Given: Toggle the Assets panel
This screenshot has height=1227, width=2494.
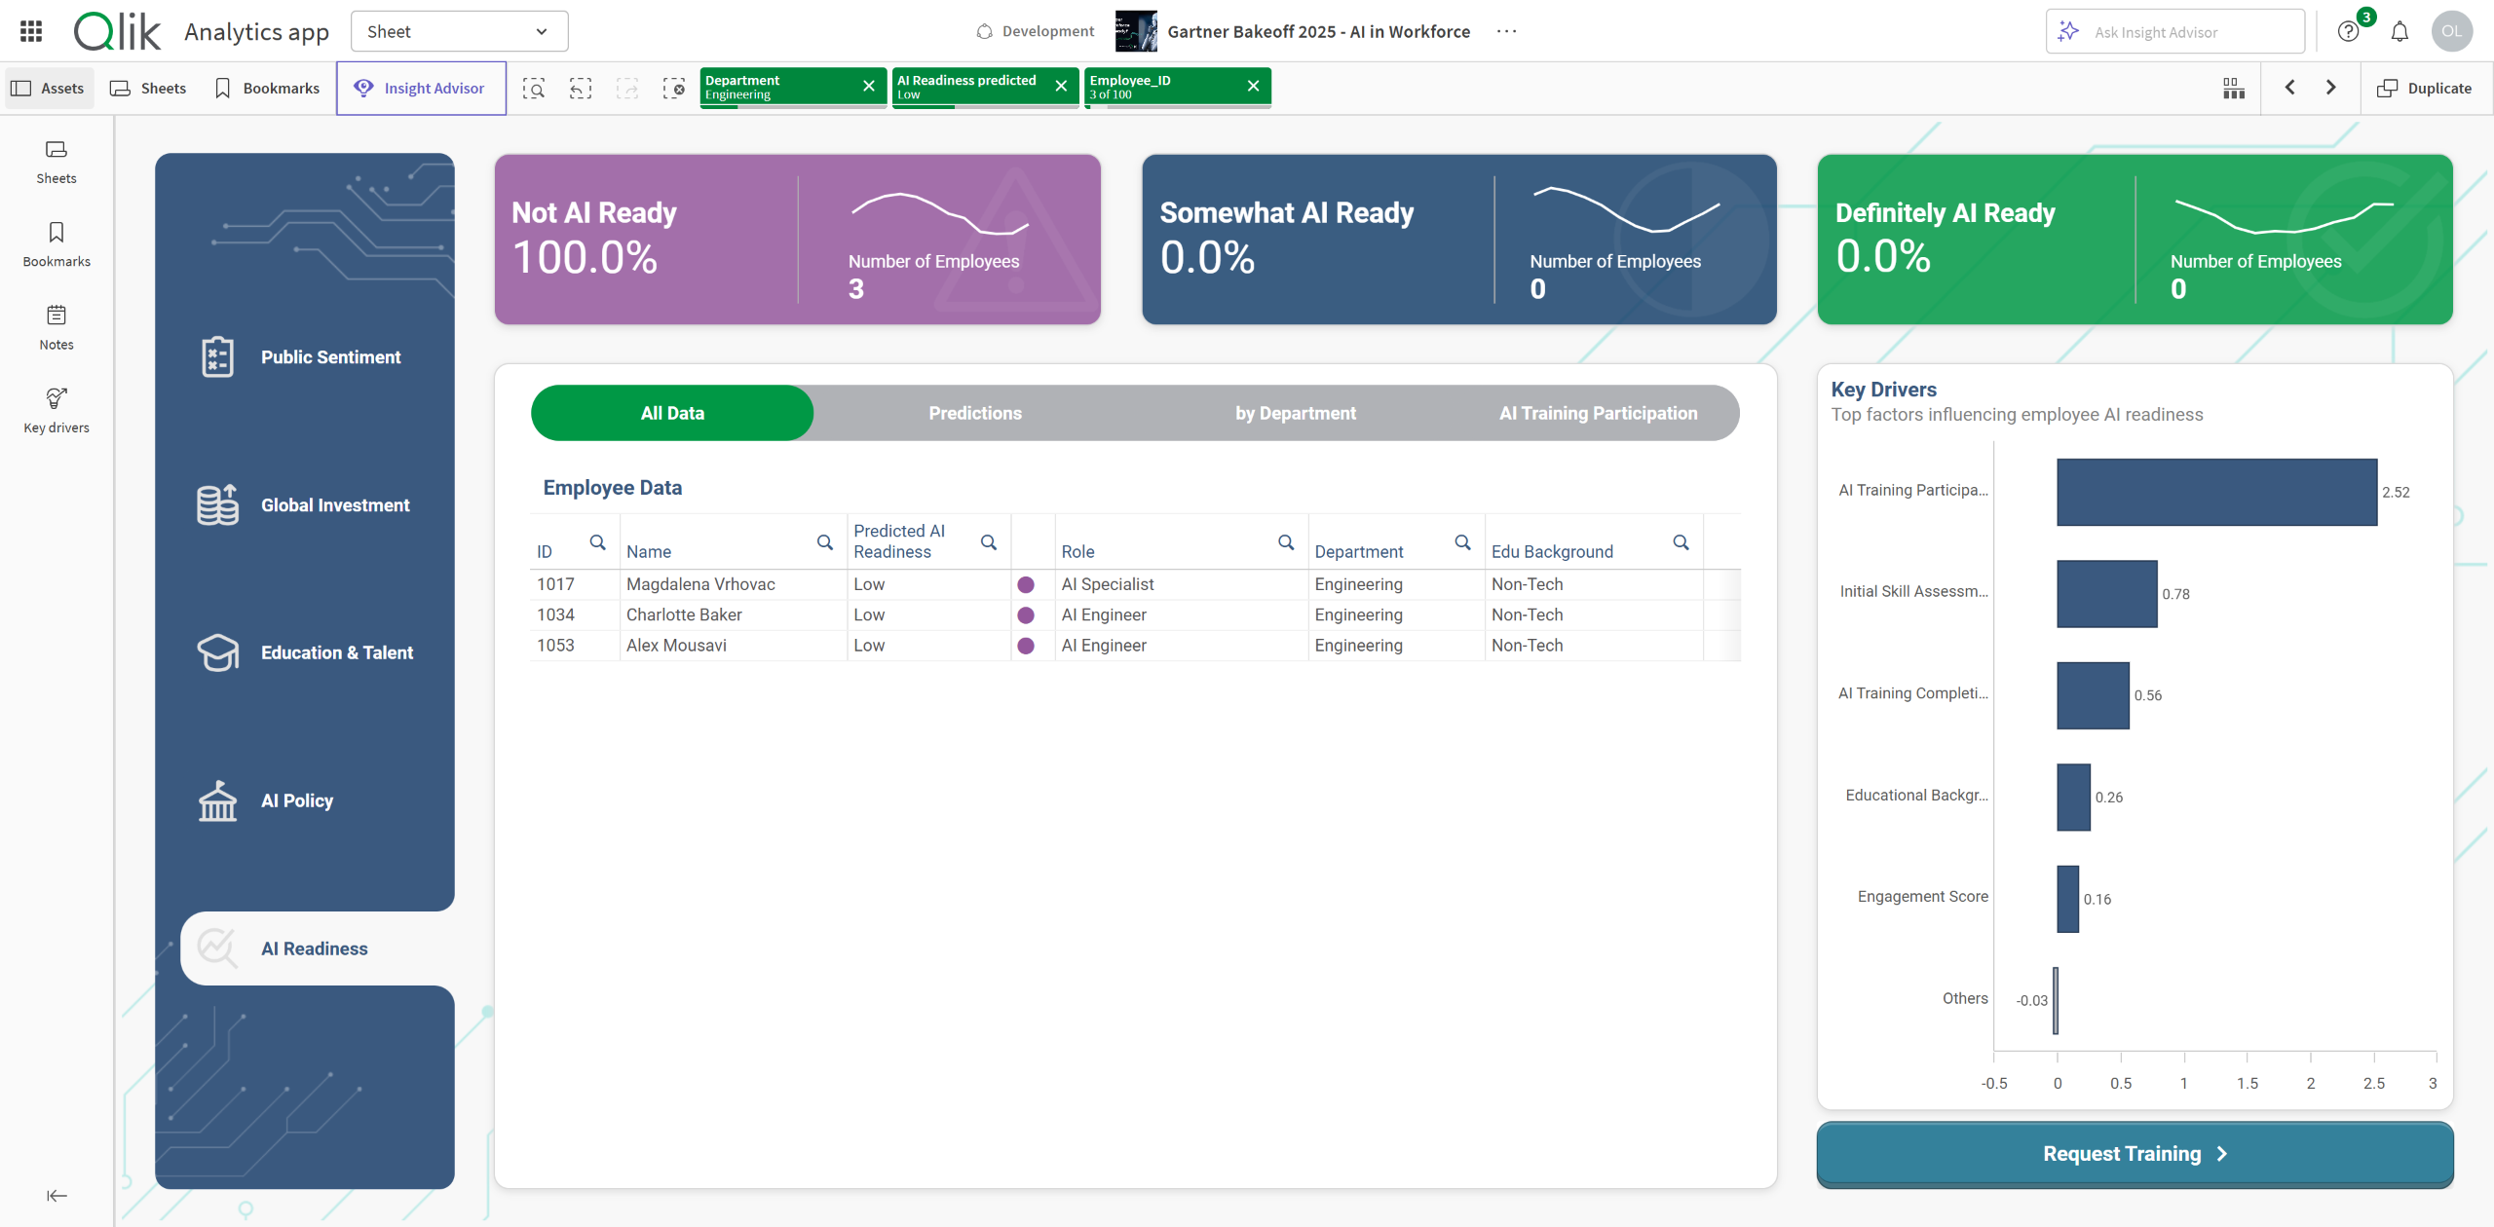Looking at the screenshot, I should pos(49,89).
